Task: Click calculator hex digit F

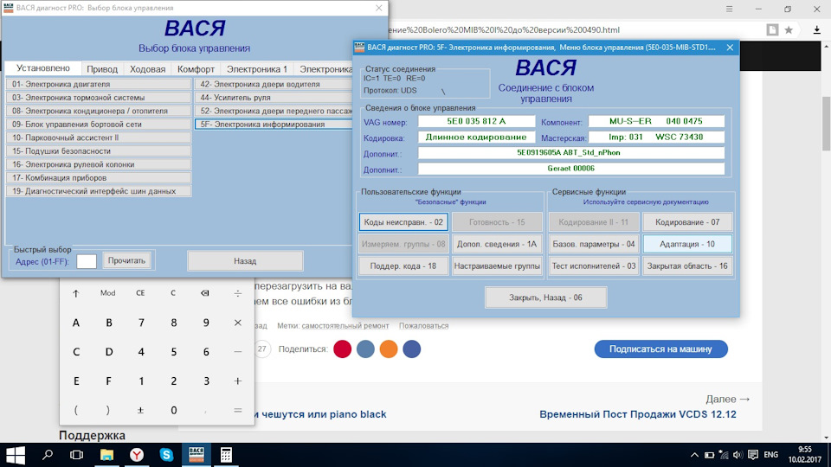Action: [x=108, y=381]
